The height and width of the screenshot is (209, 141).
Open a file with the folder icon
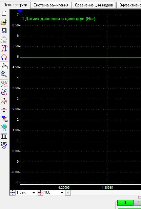4,22
